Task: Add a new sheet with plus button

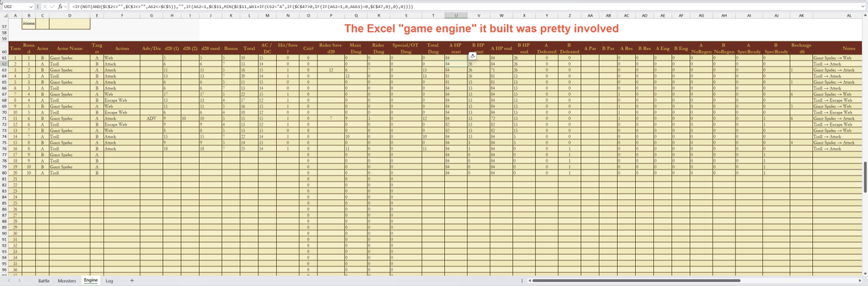Action: click(132, 280)
